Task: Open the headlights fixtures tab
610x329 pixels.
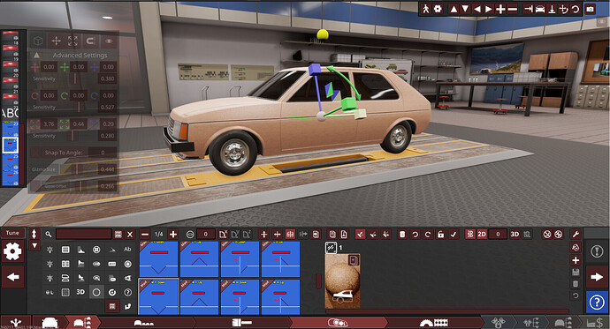Action: (338, 323)
